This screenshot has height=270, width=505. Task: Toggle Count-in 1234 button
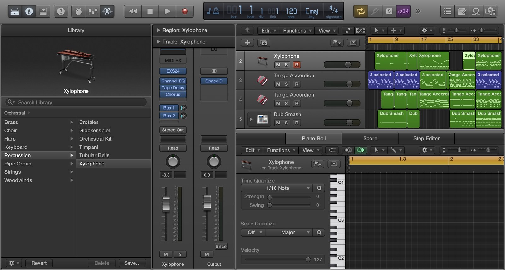click(403, 11)
